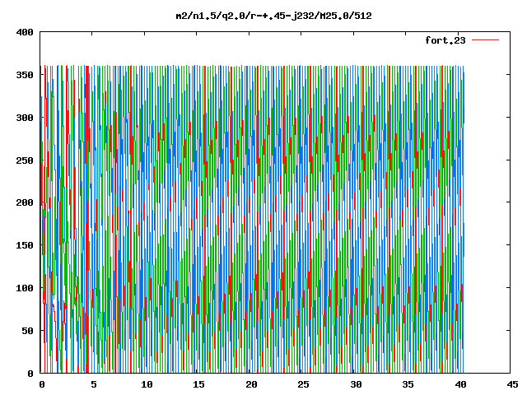Click y-axis label 150
527x395 pixels.
click(x=25, y=245)
